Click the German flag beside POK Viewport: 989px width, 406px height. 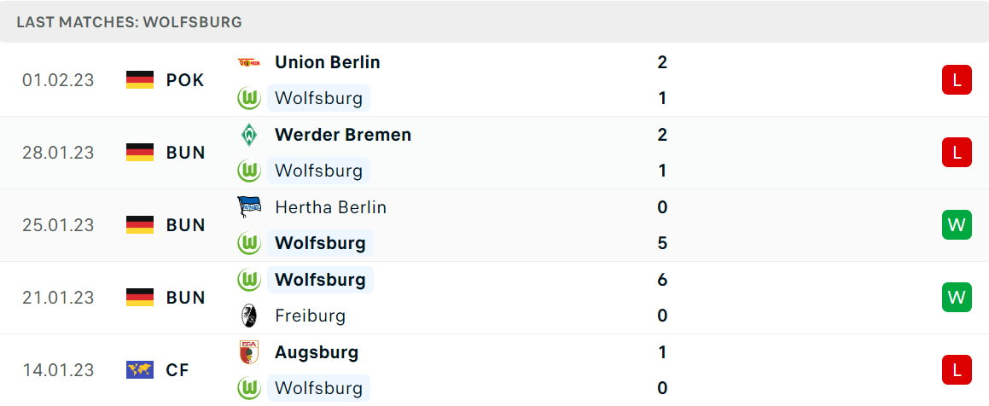tap(140, 80)
